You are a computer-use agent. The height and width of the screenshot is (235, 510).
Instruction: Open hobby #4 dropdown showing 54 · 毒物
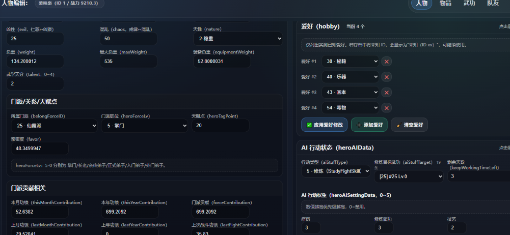point(351,108)
